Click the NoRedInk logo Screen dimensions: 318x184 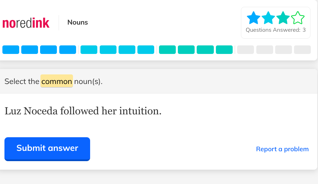click(x=26, y=23)
